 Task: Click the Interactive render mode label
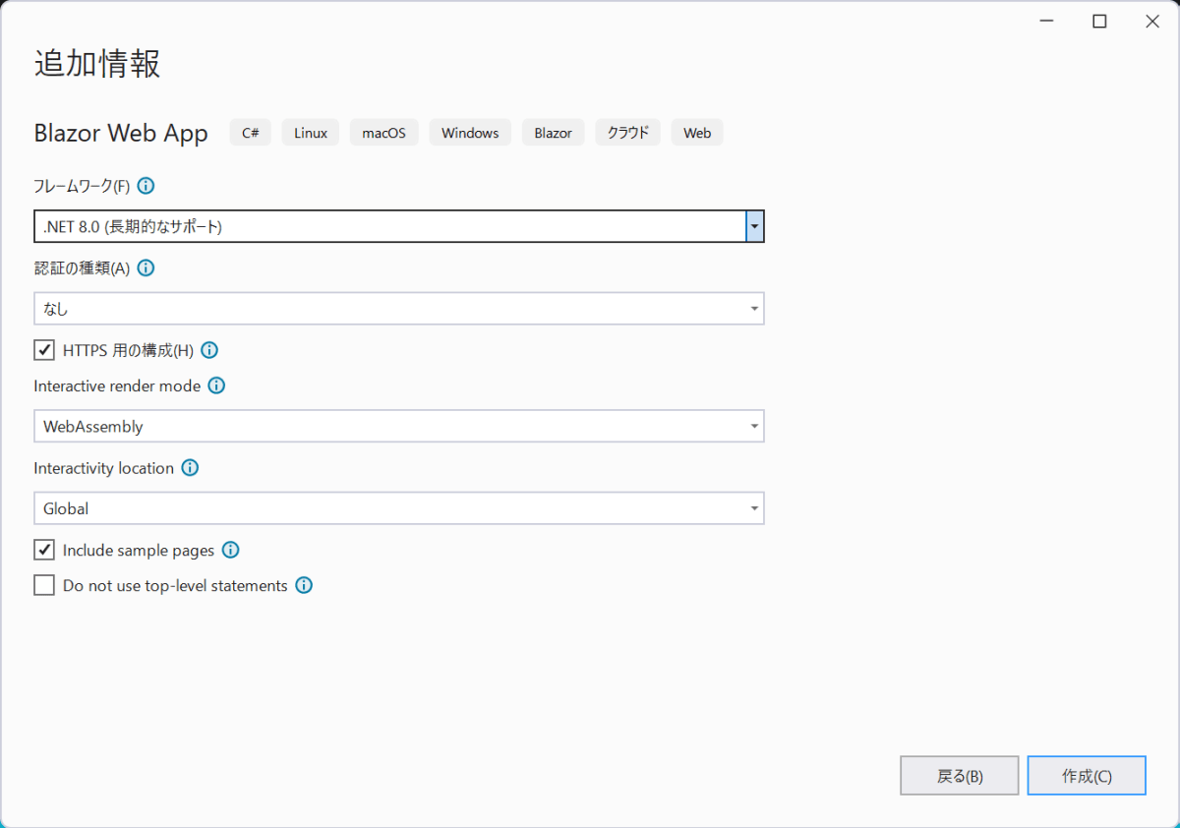coord(117,385)
